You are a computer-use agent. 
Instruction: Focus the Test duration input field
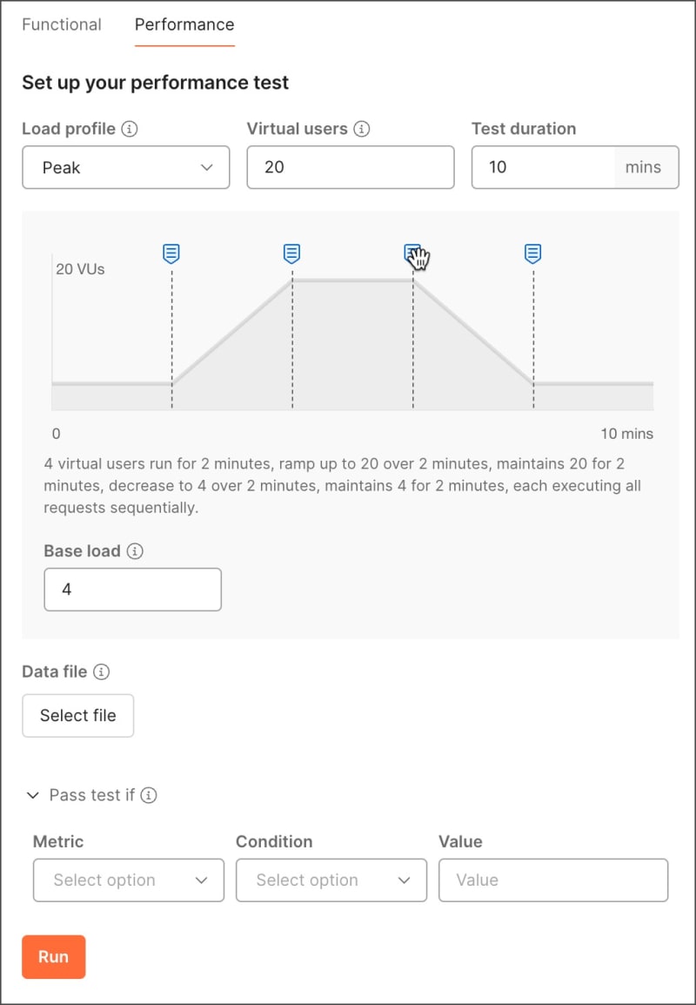click(543, 167)
